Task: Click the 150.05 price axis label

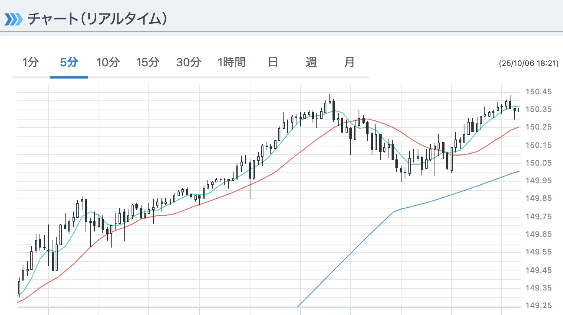Action: [538, 163]
